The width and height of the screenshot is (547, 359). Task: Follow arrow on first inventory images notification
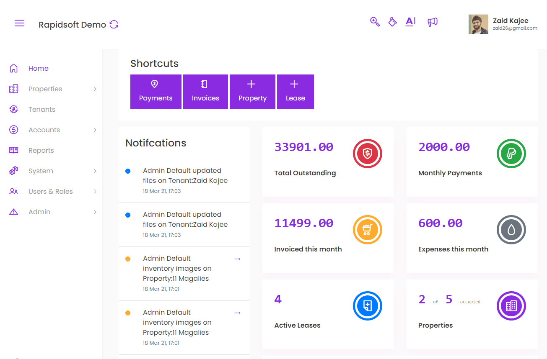pos(237,259)
